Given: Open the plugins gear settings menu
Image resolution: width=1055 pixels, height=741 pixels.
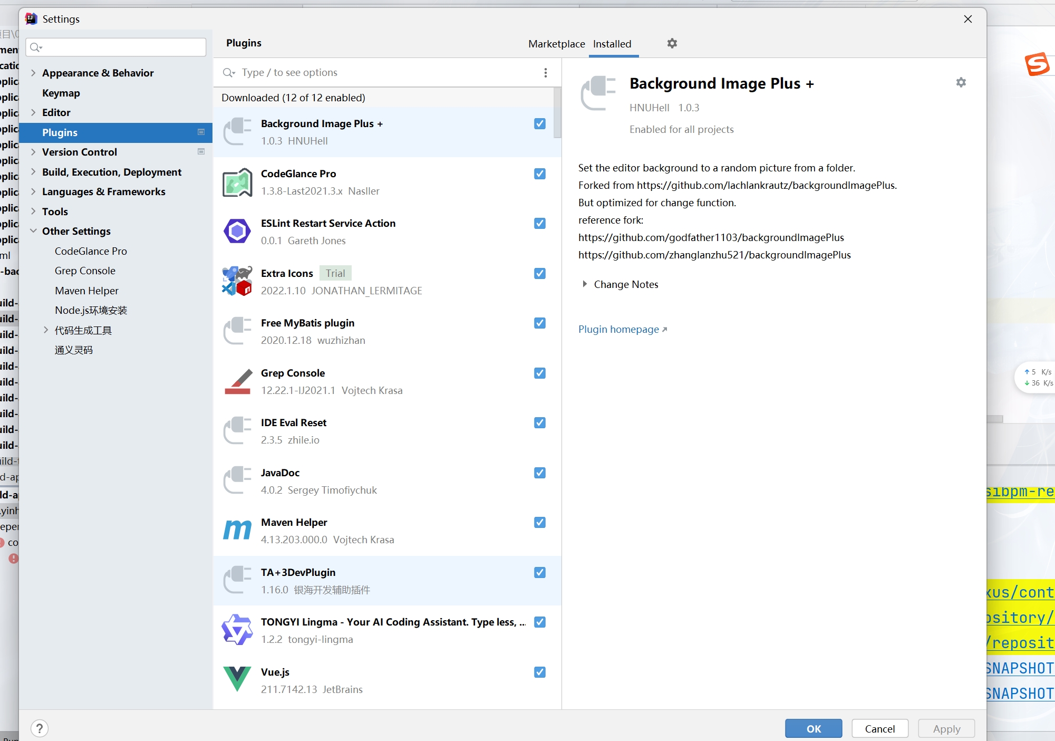Looking at the screenshot, I should 672,43.
